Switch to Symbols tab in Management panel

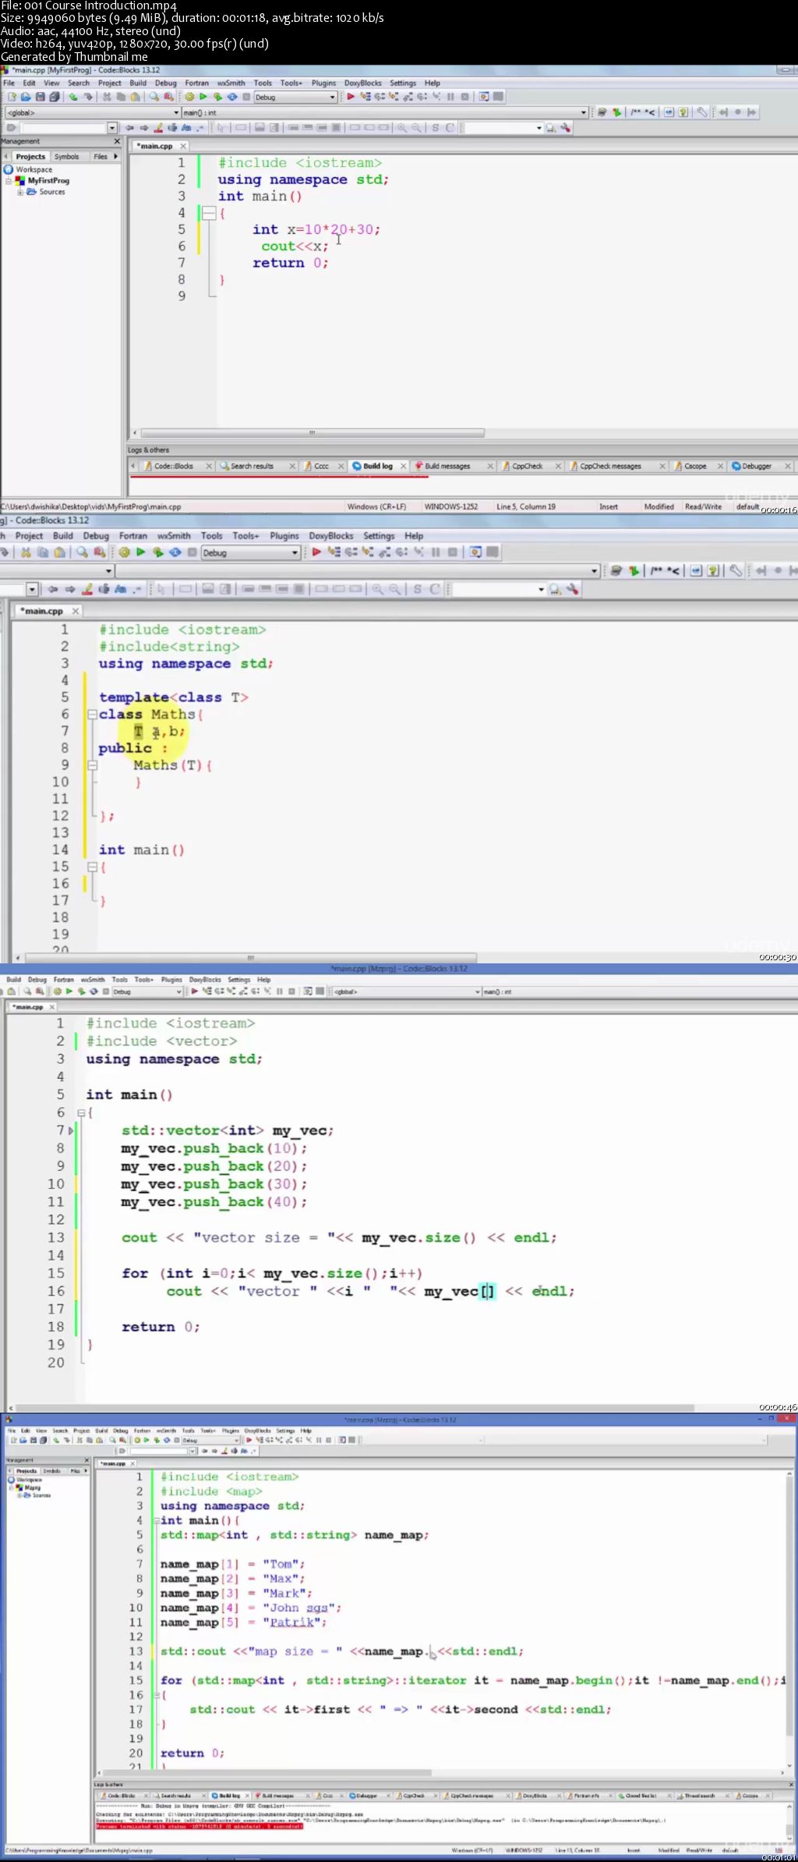[66, 157]
